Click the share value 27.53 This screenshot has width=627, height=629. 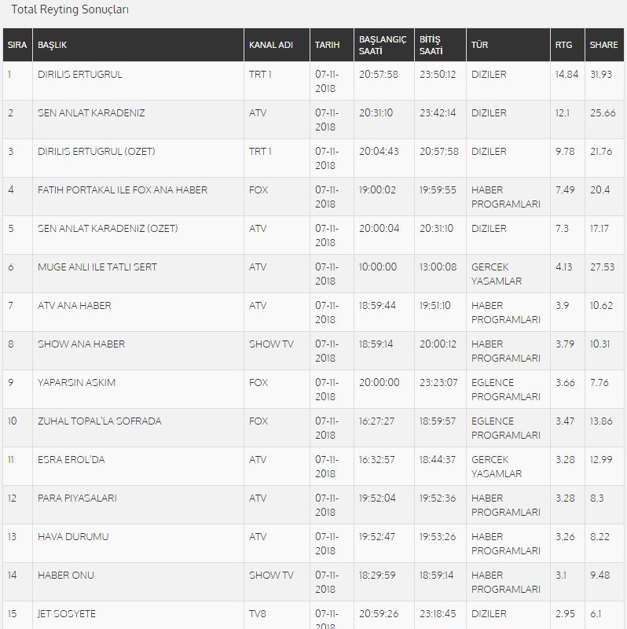tap(602, 267)
